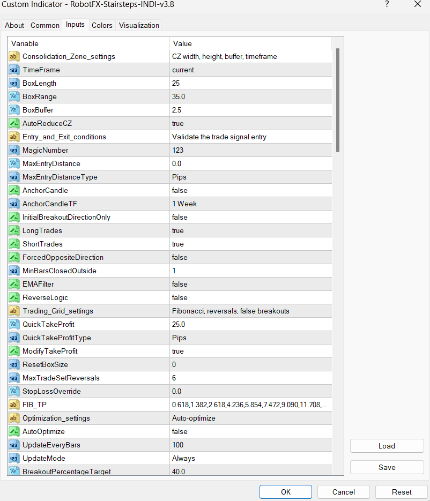Toggle the EMAFilter false value
The width and height of the screenshot is (430, 501).
pos(251,285)
